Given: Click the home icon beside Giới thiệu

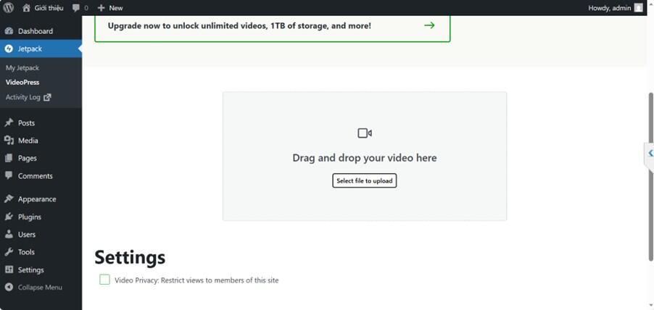Looking at the screenshot, I should coord(26,7).
